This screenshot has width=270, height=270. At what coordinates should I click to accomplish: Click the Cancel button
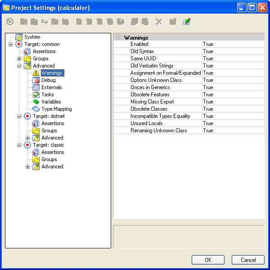click(248, 260)
